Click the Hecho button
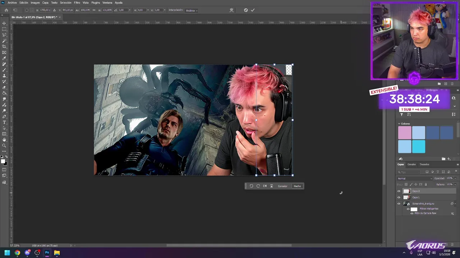 [x=297, y=186]
